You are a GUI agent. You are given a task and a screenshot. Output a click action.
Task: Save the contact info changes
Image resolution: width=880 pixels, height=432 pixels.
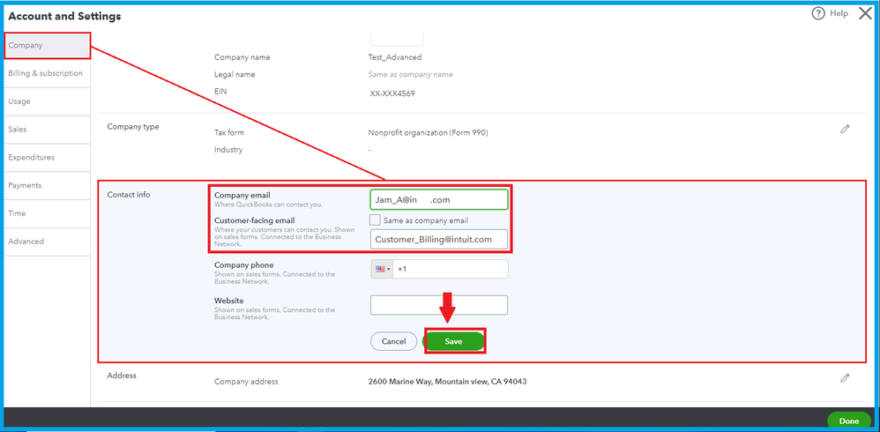point(453,341)
